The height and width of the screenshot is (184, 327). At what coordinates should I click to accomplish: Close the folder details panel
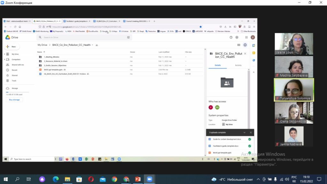point(245,54)
